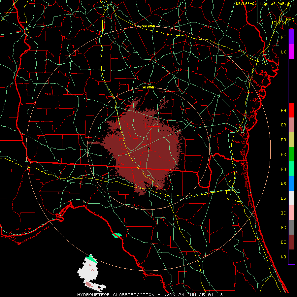Click the RA aqua legend swatch
The image size is (297, 297).
pyautogui.click(x=291, y=169)
